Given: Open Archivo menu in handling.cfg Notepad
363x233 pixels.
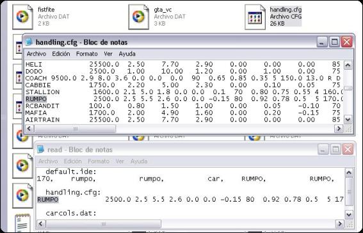Looking at the screenshot, I should click(36, 54).
